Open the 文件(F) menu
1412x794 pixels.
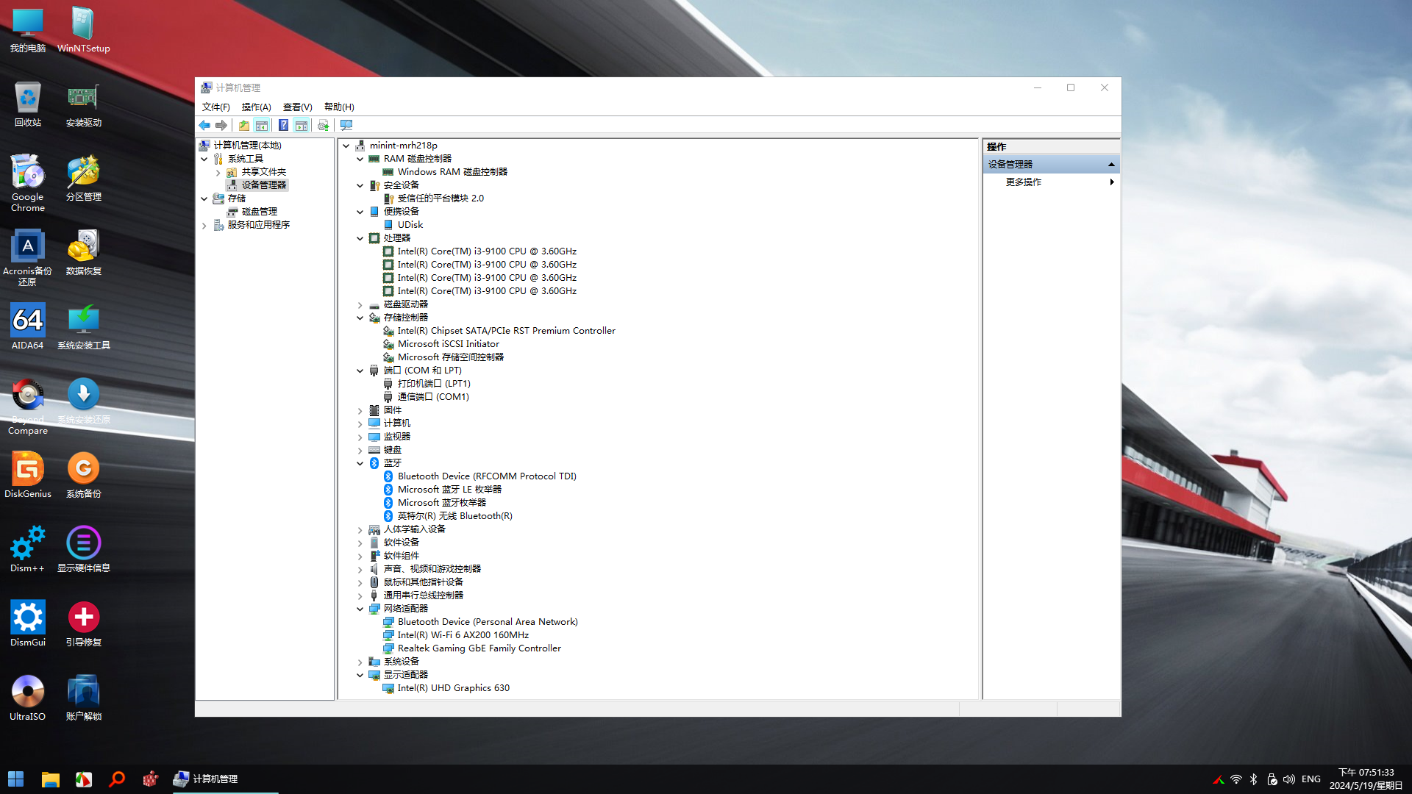216,107
